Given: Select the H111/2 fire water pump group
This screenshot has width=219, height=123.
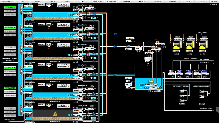Looking at the screenshot, I should pyautogui.click(x=202, y=95).
